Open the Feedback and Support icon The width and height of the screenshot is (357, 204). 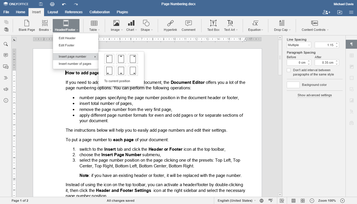click(x=6, y=89)
